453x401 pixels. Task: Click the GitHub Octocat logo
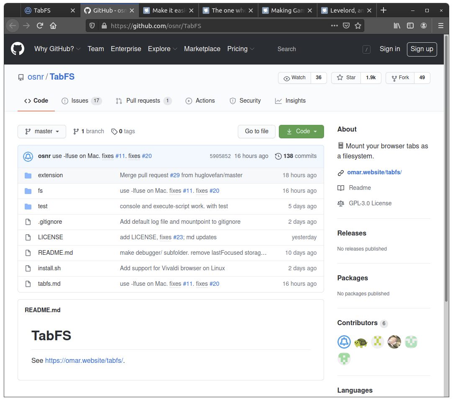pos(18,49)
